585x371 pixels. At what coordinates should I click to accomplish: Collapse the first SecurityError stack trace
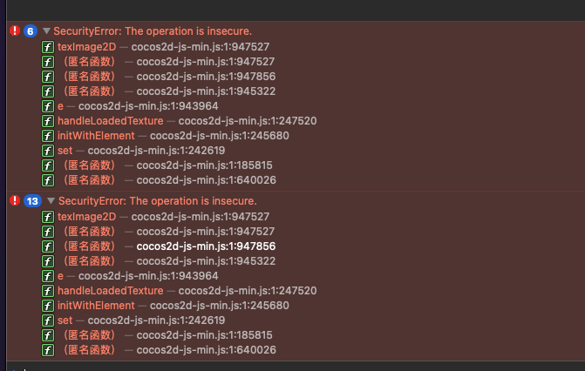click(46, 30)
